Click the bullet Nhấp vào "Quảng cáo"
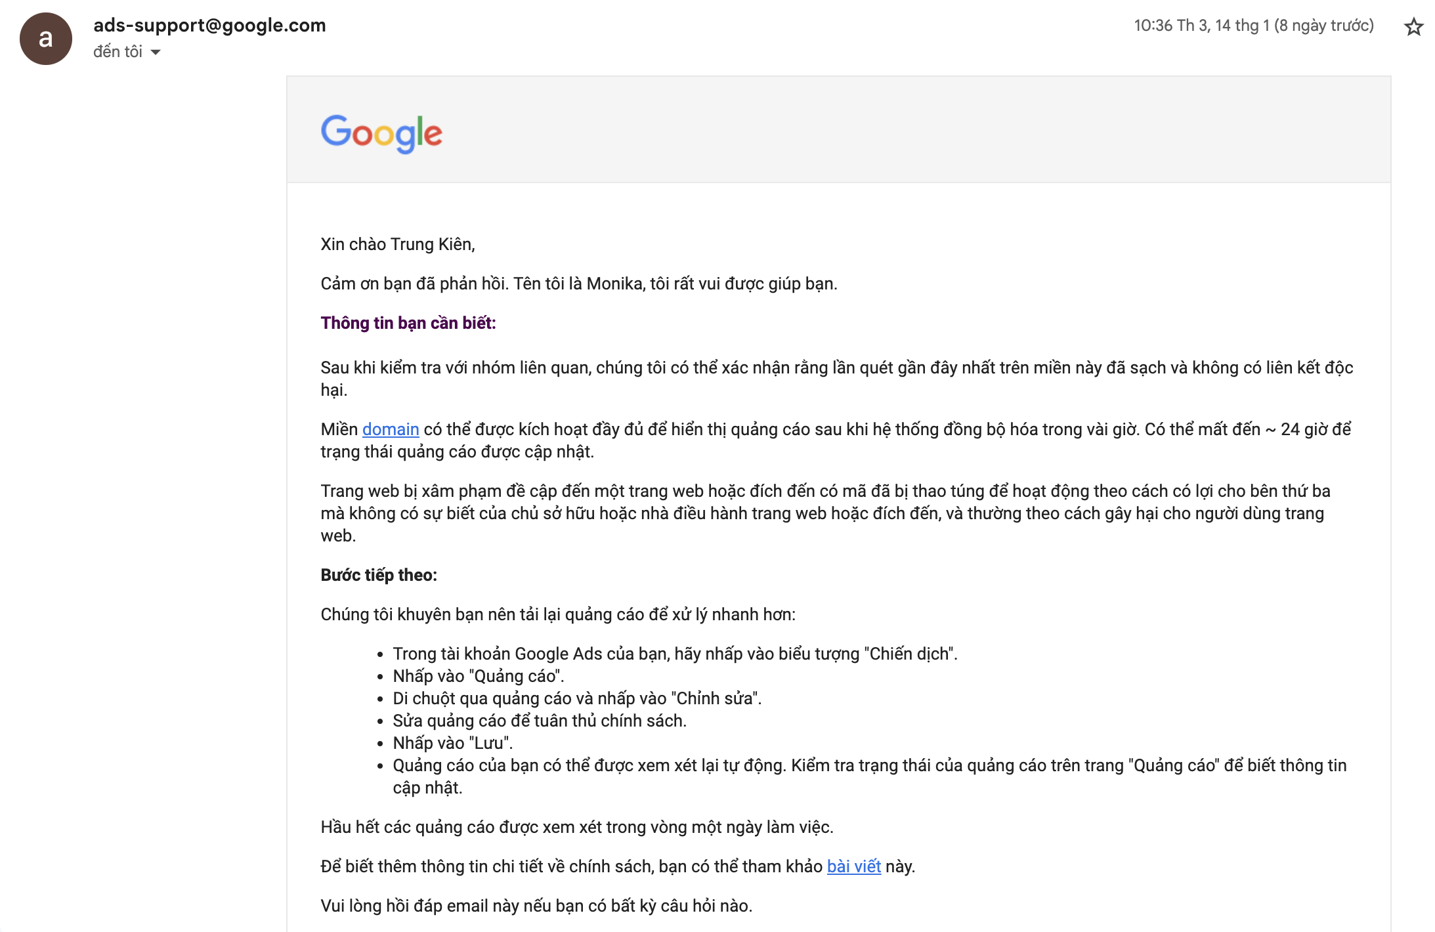The height and width of the screenshot is (932, 1435). pos(479,676)
